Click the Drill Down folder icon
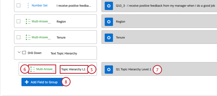The width and height of the screenshot is (217, 96). pyautogui.click(x=24, y=52)
